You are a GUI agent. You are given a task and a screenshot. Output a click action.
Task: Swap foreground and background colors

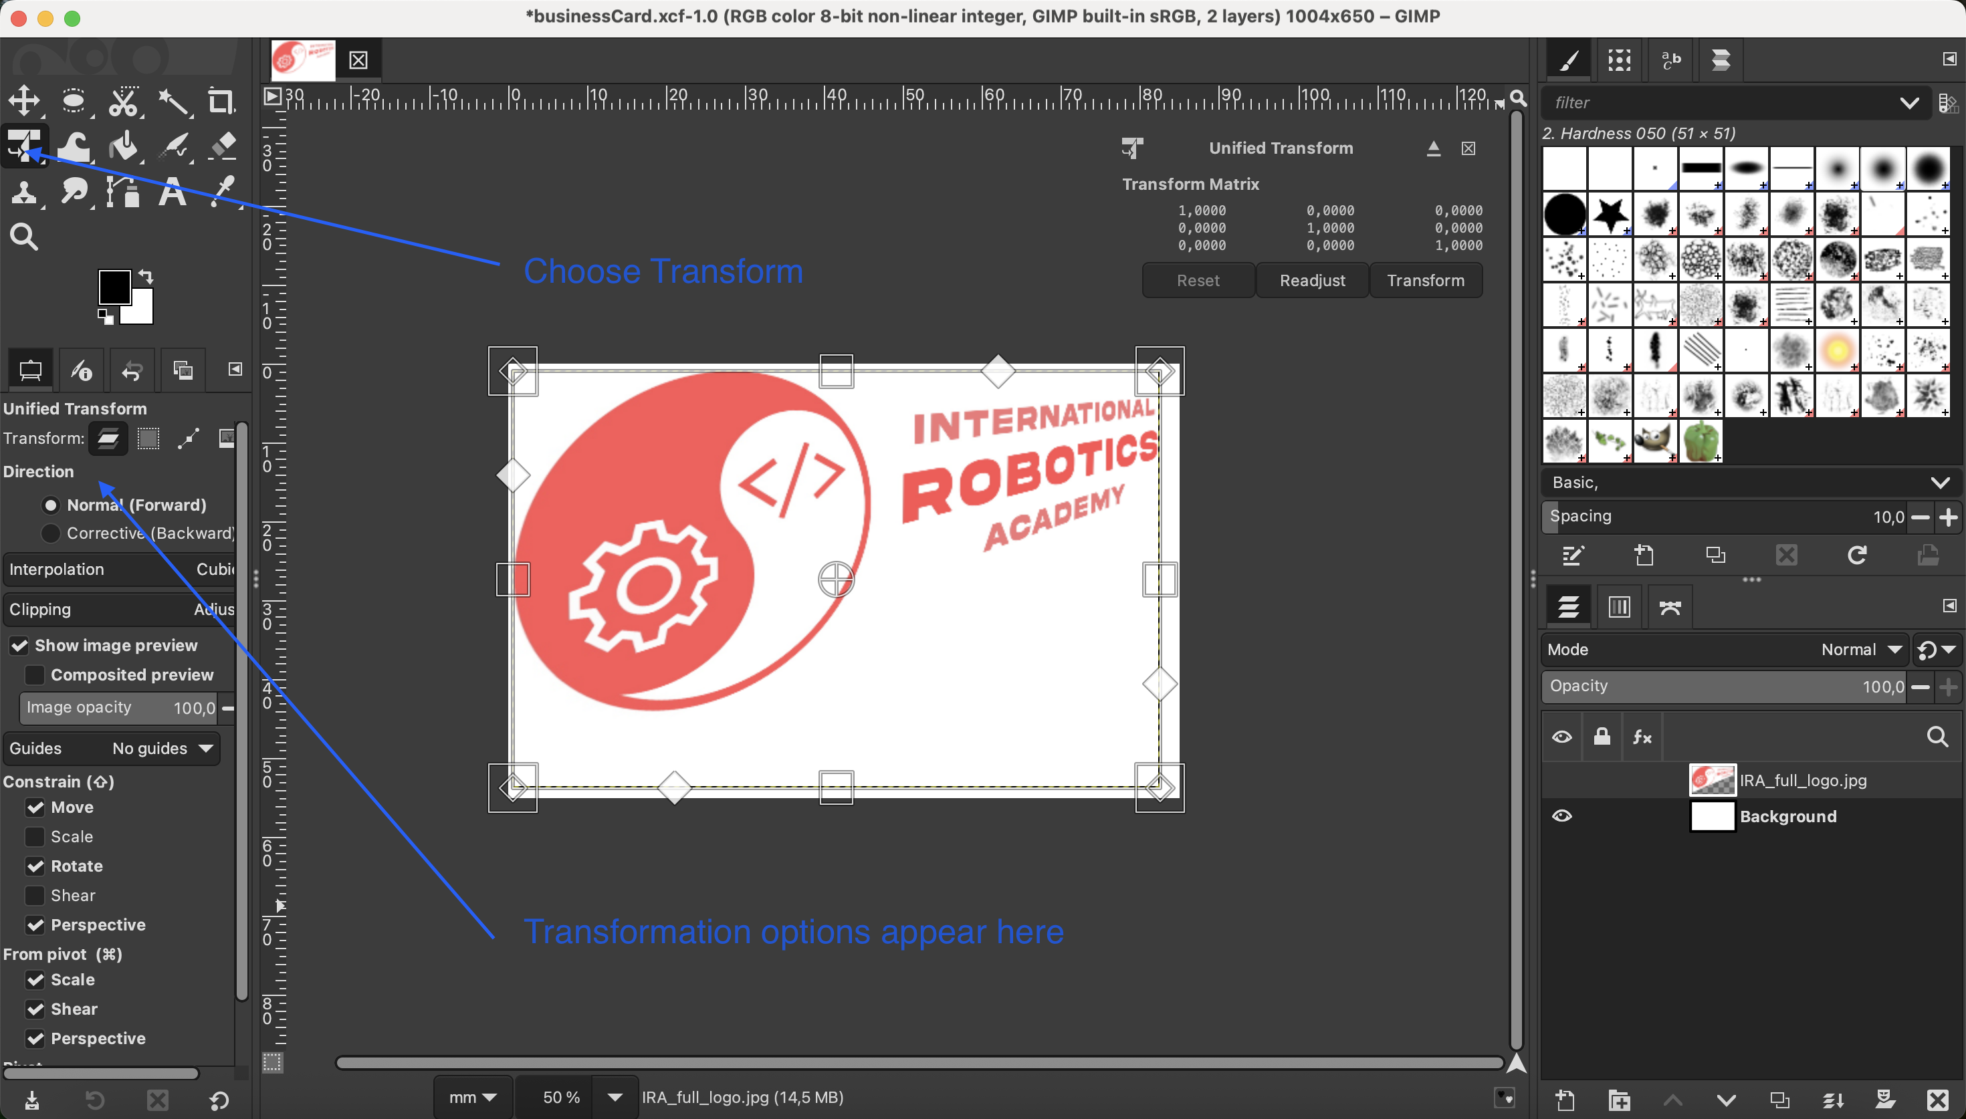[146, 277]
